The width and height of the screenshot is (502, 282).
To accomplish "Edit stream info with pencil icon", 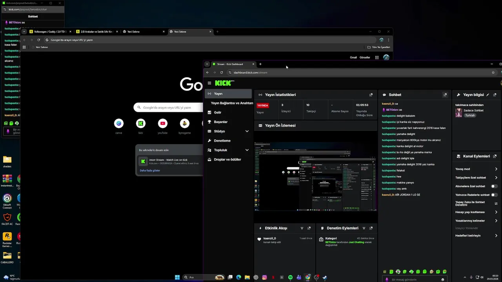I will [488, 95].
